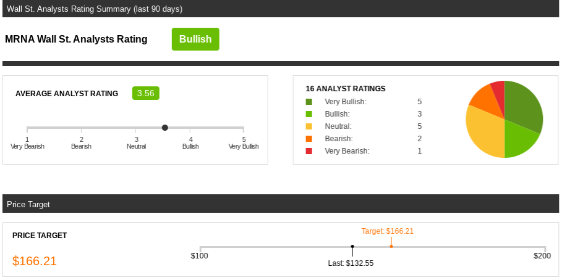Click the black last price marker dot
This screenshot has width=562, height=280.
coord(352,246)
